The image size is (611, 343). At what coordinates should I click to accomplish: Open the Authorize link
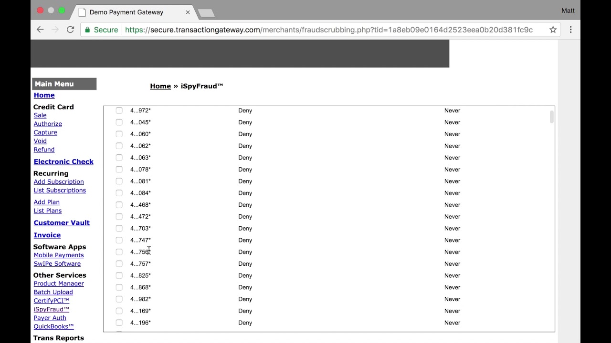tap(48, 124)
